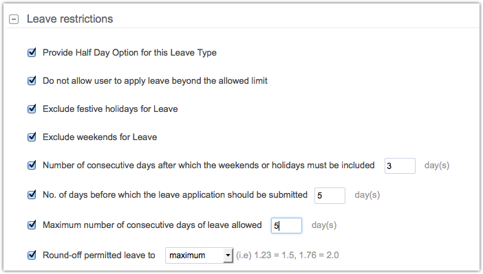Uncheck Maximum consecutive days of leave checkbox
This screenshot has height=274, width=483.
click(32, 225)
